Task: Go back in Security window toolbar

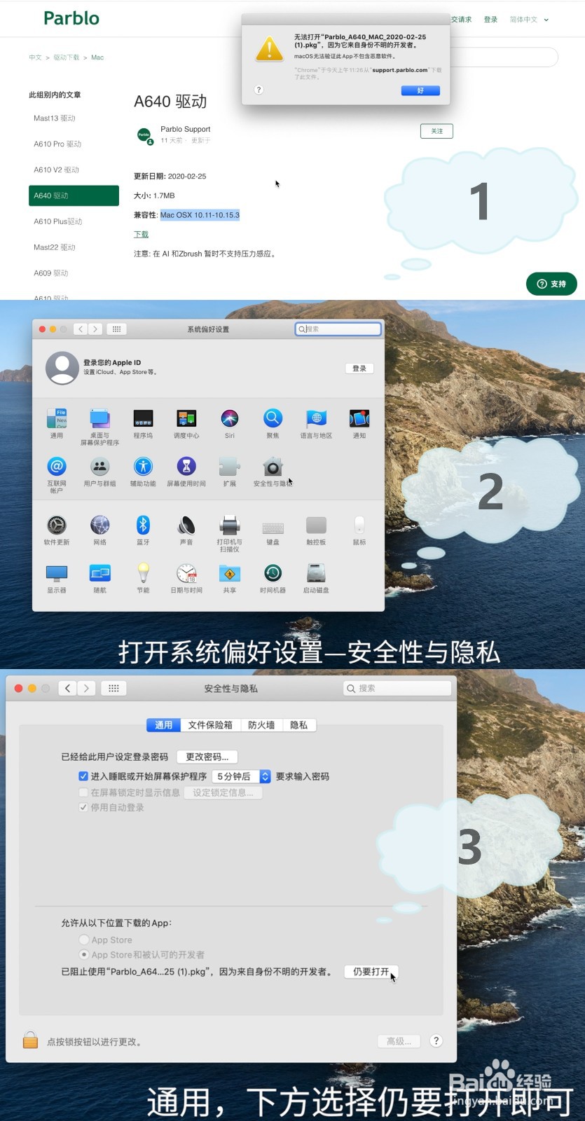Action: tap(67, 689)
